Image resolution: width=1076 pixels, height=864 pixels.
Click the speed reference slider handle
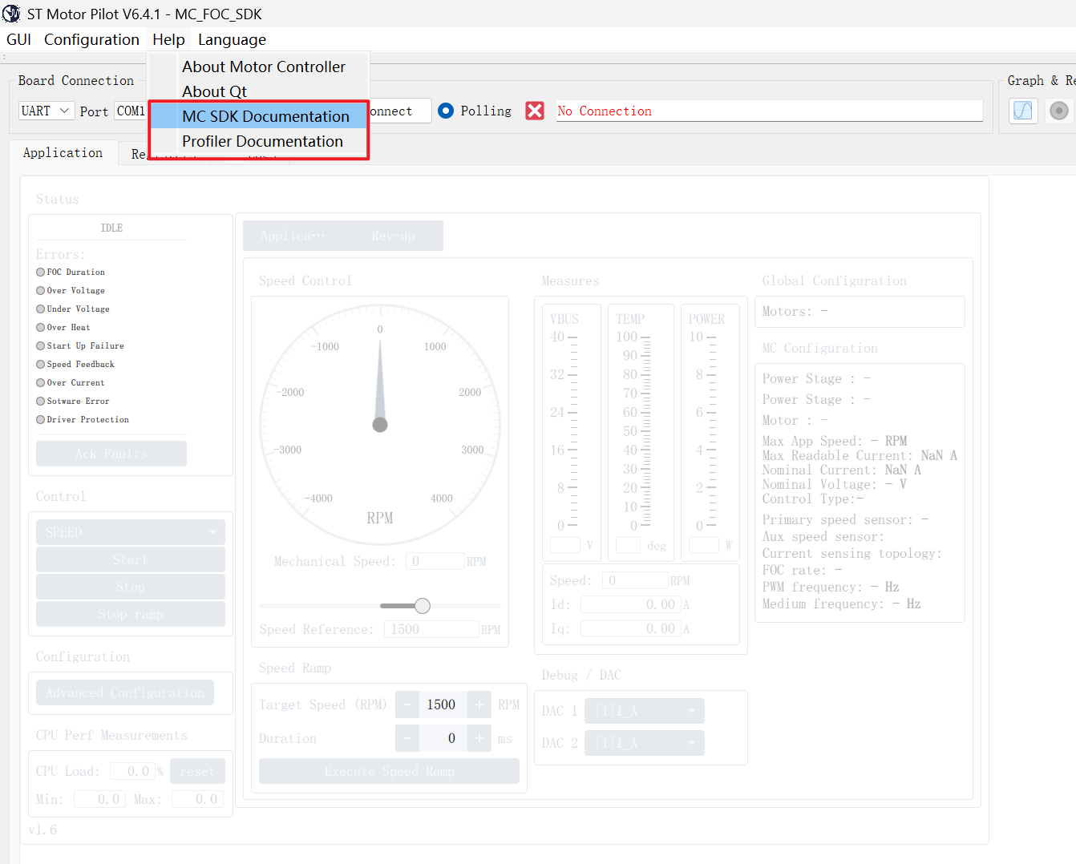[423, 606]
